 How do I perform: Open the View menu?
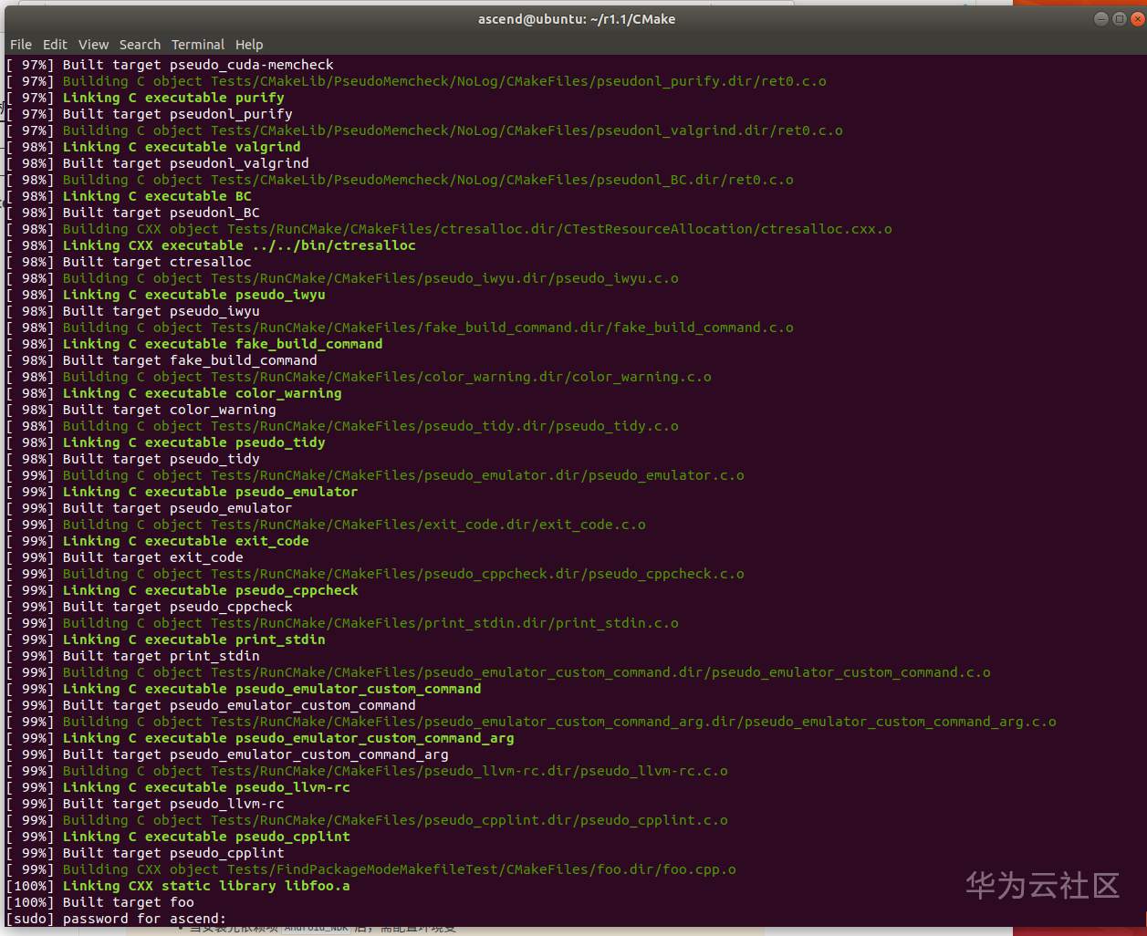point(93,44)
